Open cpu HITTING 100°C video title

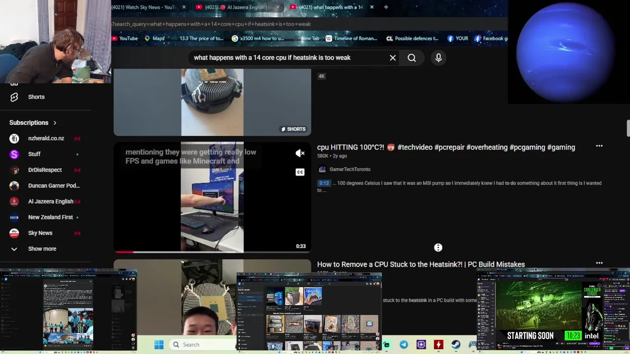tap(446, 147)
